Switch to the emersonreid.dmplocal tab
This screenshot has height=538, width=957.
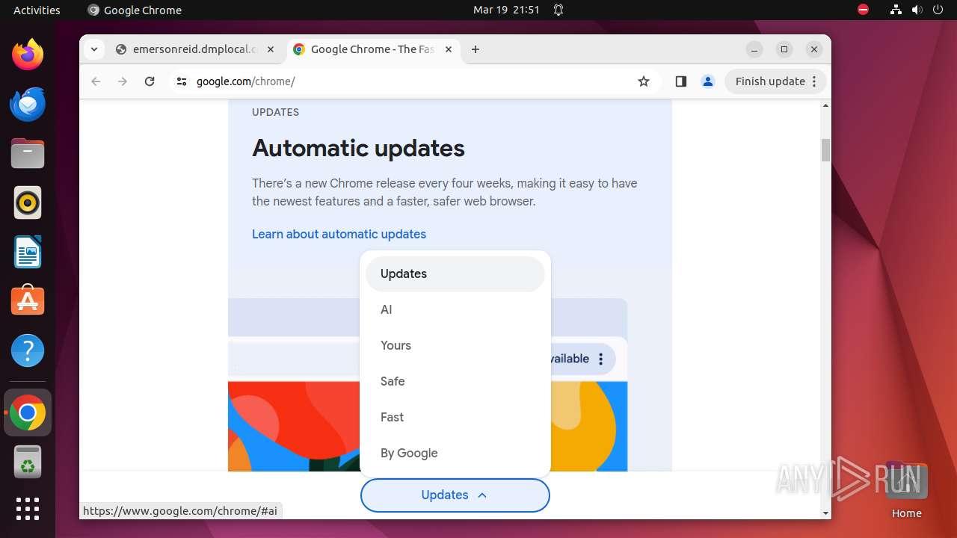click(196, 49)
